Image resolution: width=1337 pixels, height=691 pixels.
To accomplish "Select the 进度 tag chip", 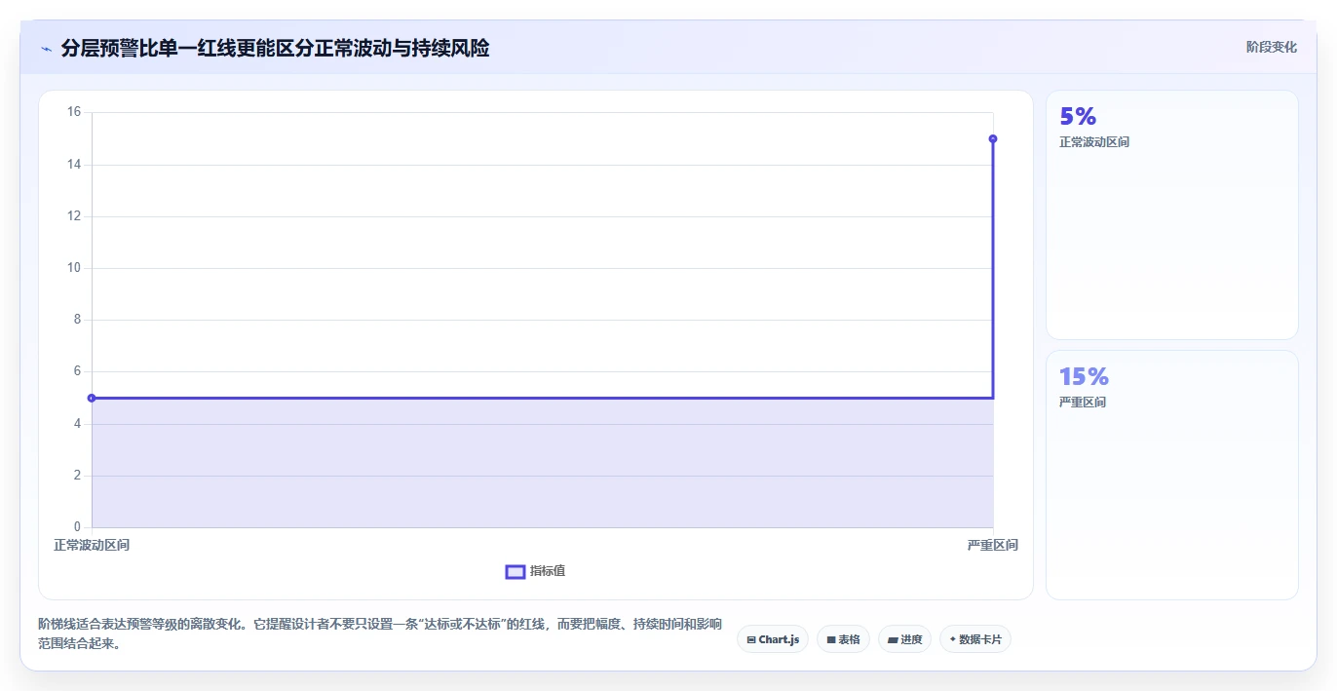I will point(904,639).
